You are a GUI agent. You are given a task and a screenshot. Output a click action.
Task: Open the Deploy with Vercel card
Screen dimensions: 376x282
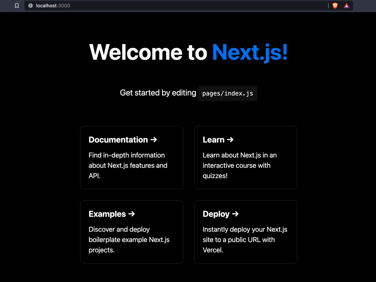pos(245,232)
